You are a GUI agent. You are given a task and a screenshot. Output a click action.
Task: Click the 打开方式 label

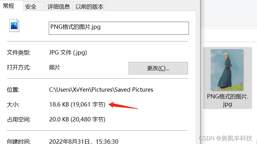tap(19, 68)
